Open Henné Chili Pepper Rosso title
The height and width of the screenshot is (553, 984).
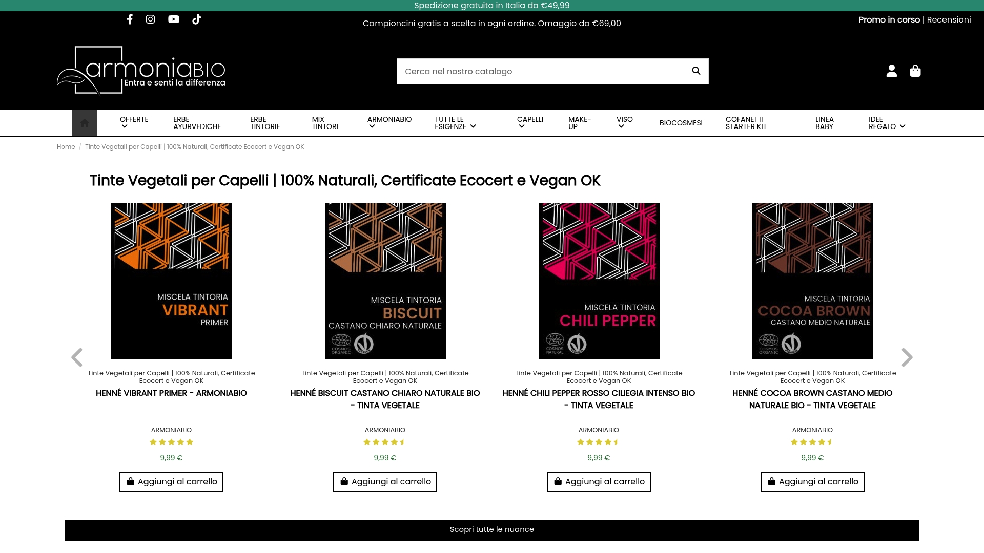599,399
